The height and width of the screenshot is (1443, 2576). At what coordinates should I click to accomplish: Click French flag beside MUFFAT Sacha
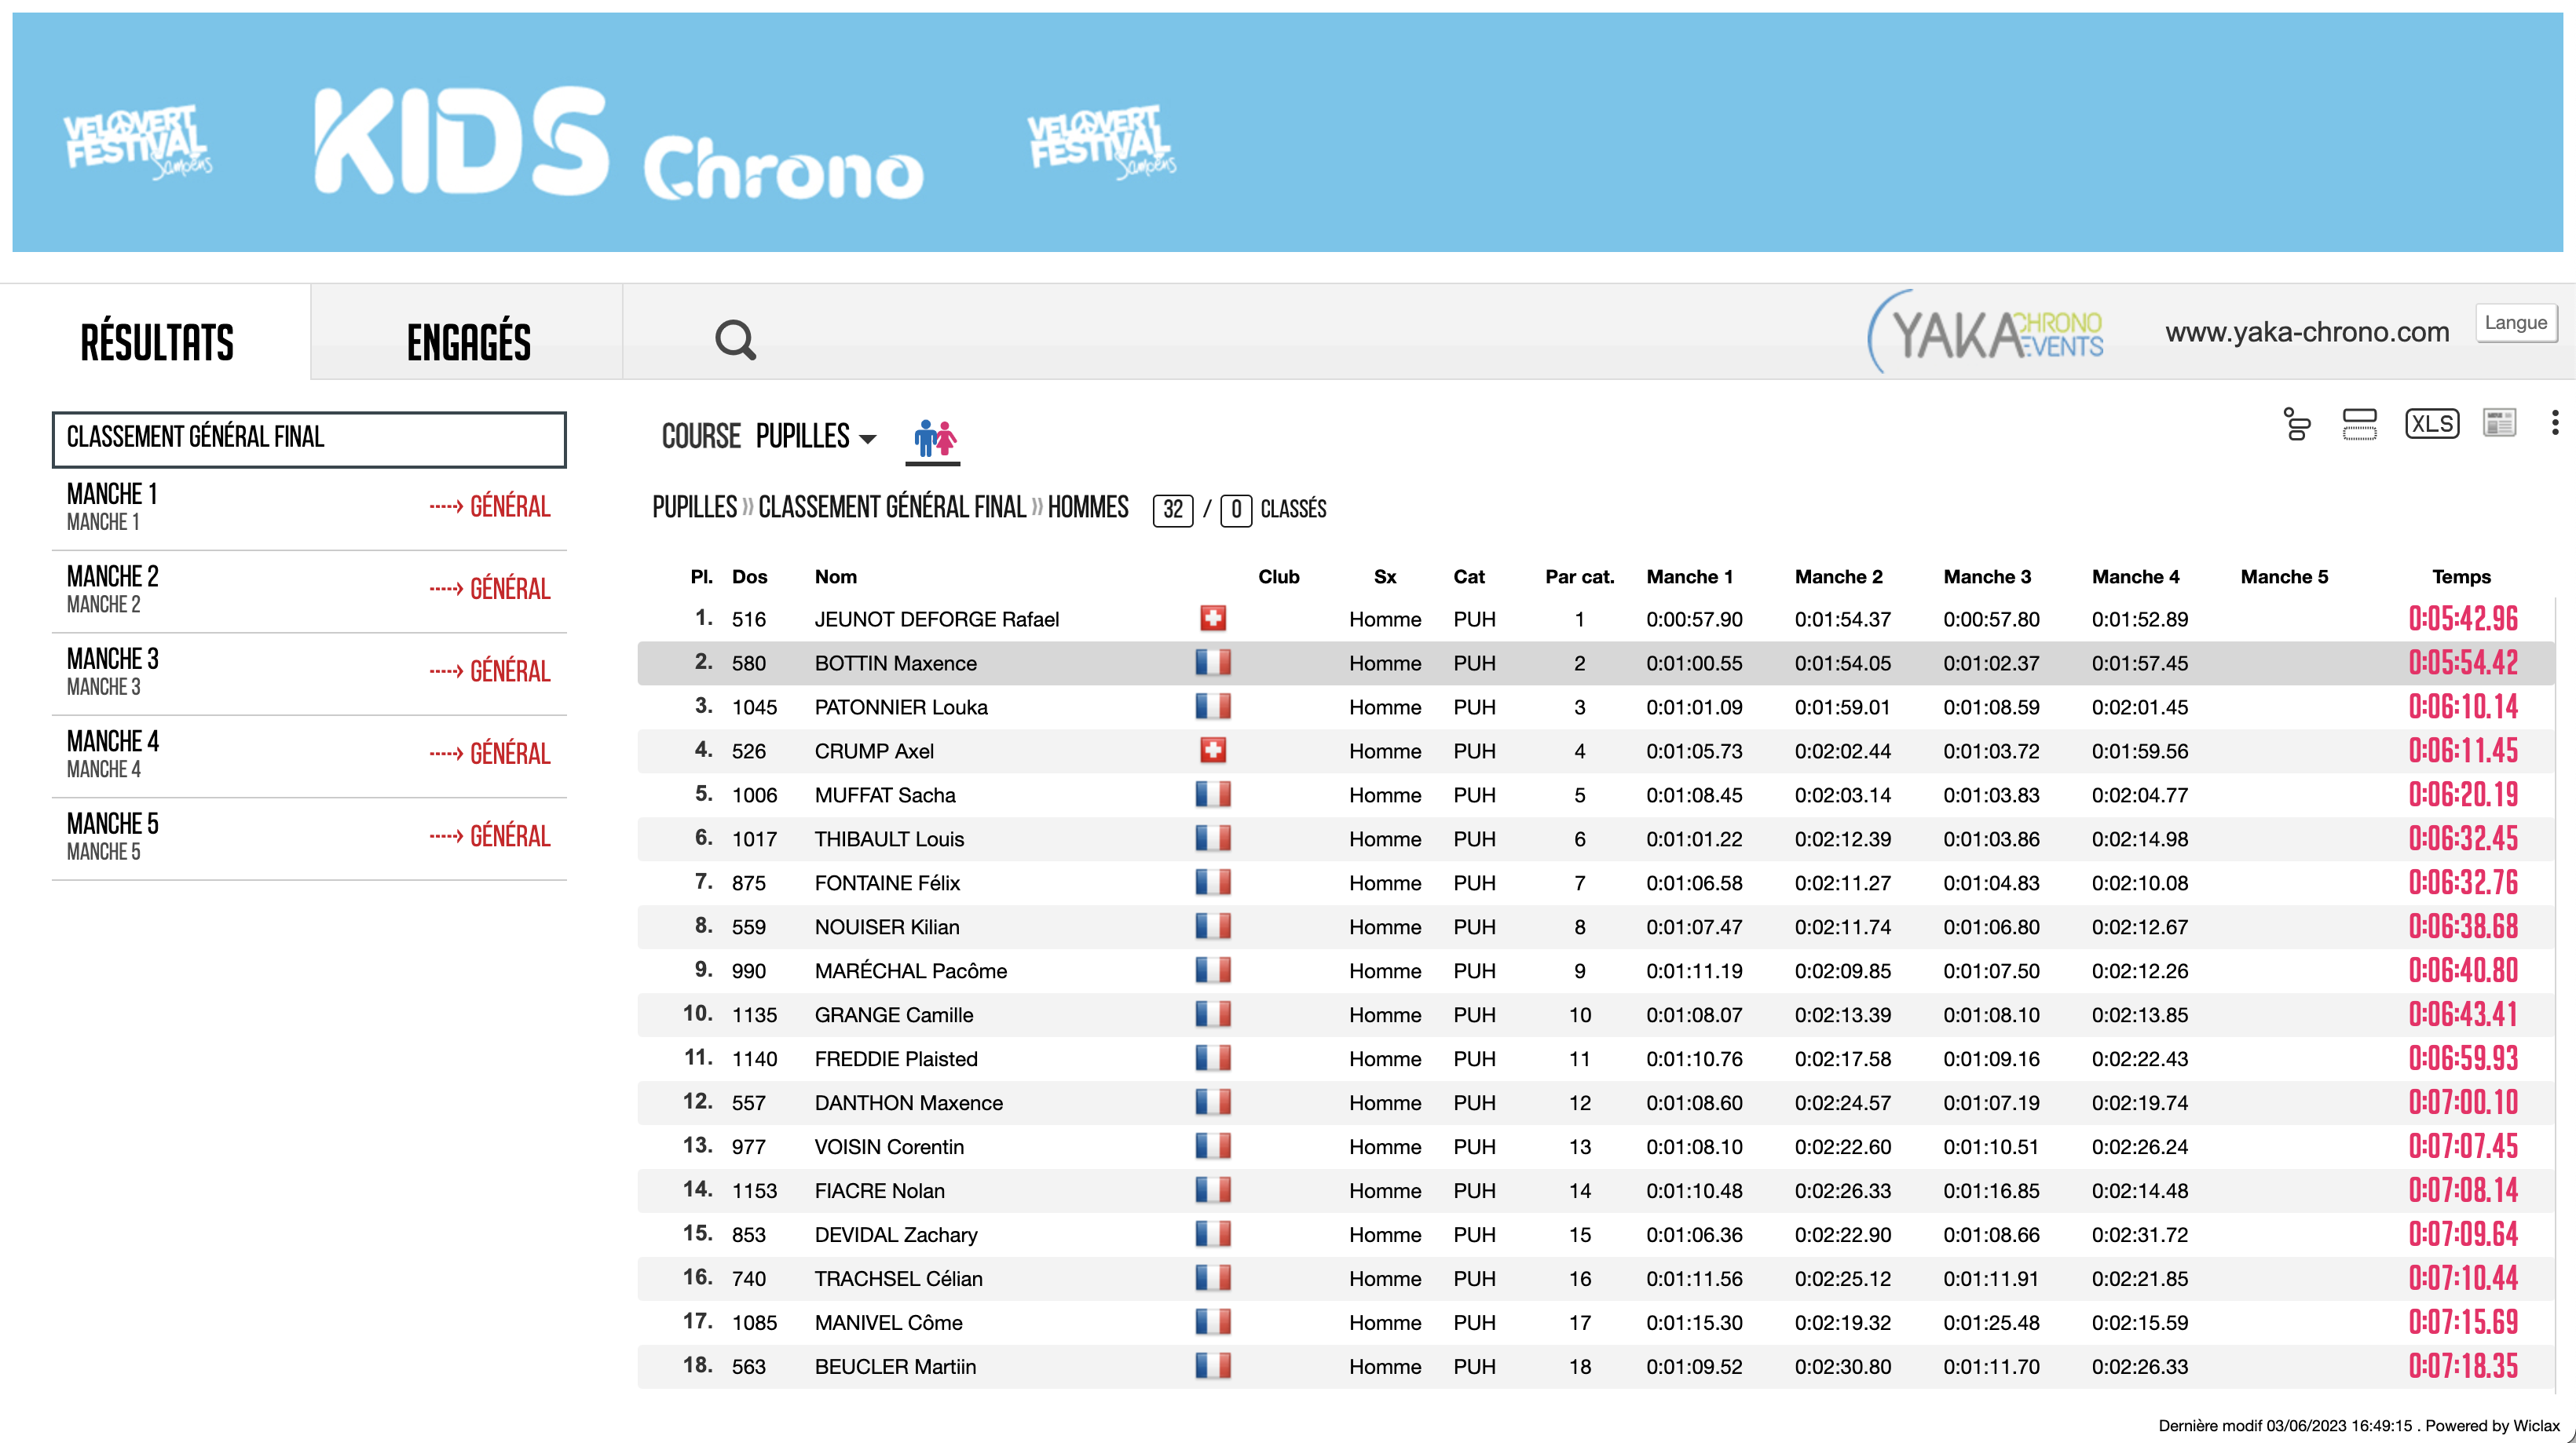(x=1212, y=795)
